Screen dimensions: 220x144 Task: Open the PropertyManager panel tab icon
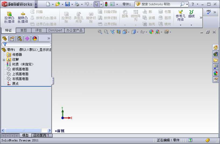pos(12,38)
